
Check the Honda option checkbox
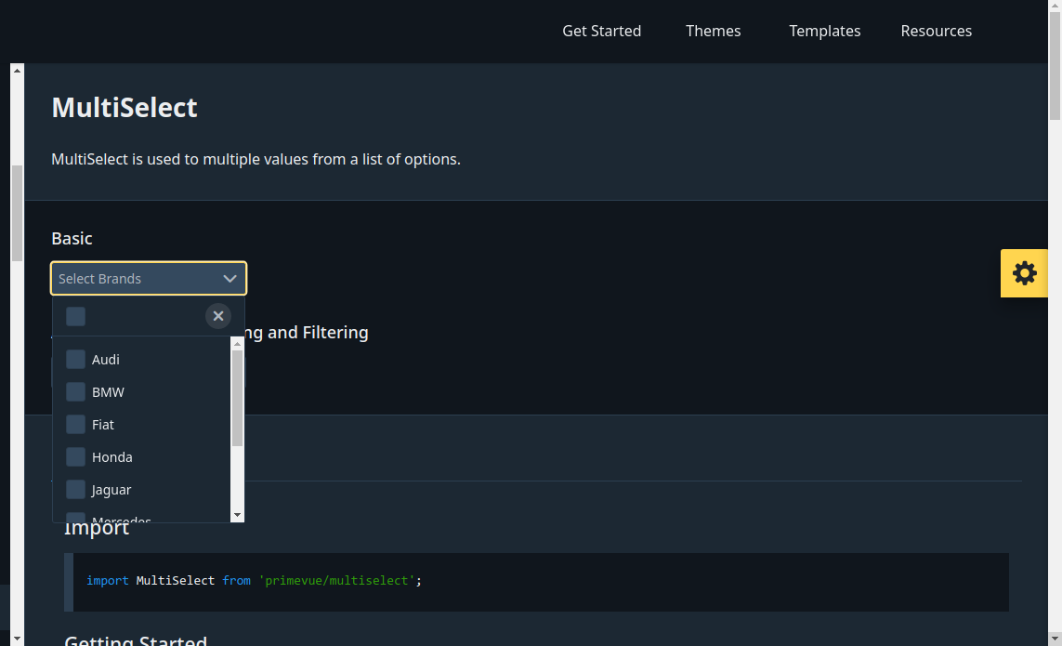pyautogui.click(x=76, y=457)
